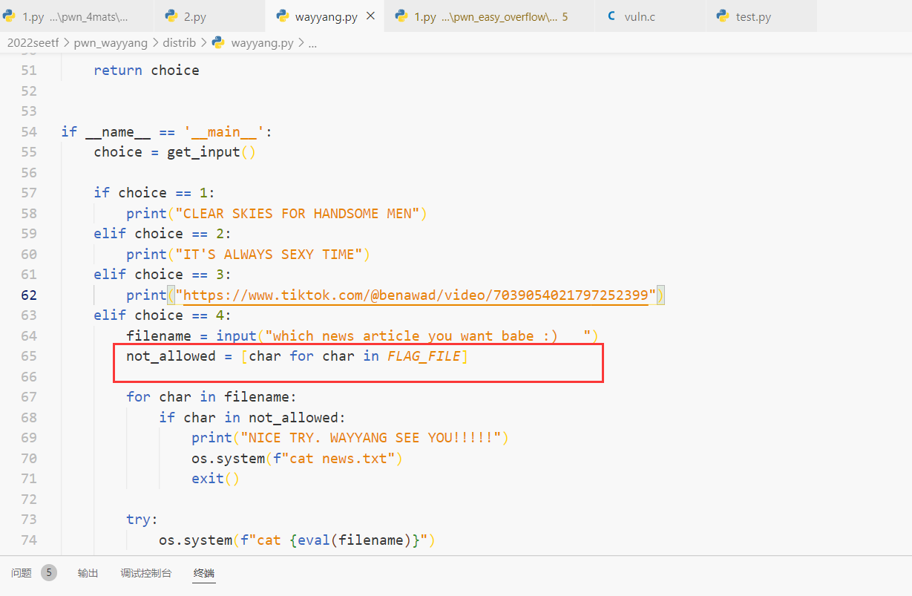This screenshot has width=912, height=596.
Task: Click os.system cat news.txt line
Action: [x=297, y=458]
